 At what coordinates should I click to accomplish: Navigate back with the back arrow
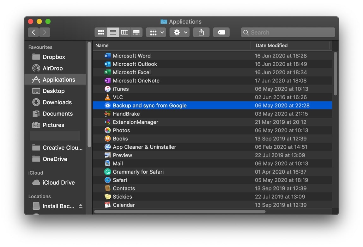pyautogui.click(x=33, y=32)
